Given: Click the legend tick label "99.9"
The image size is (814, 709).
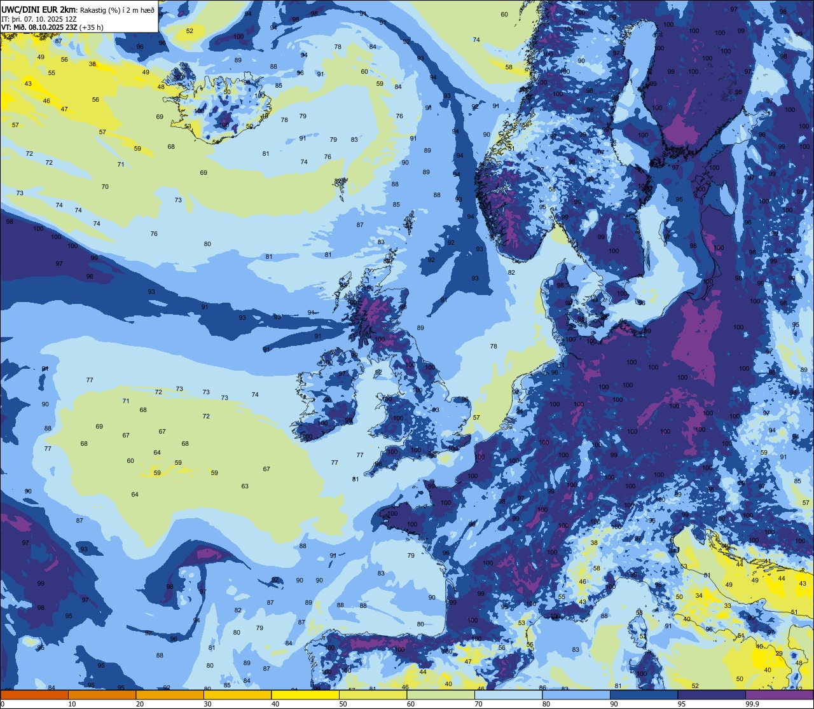Looking at the screenshot, I should pos(752,704).
